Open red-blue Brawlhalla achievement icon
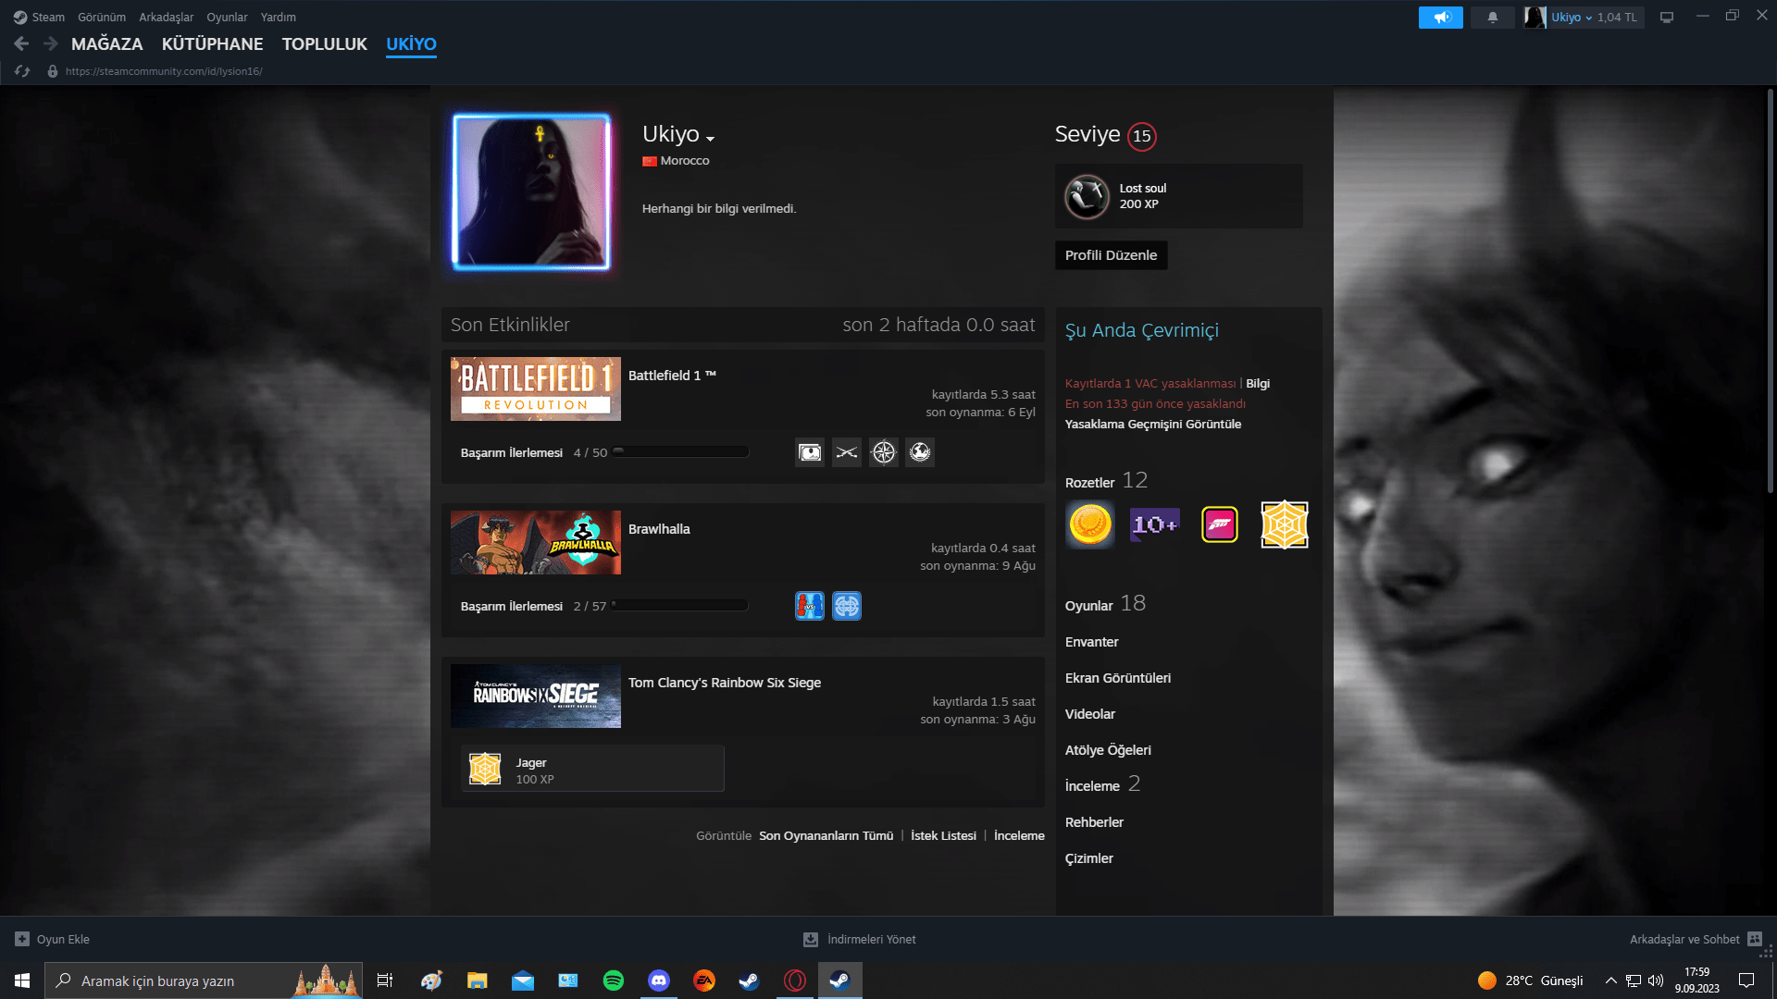This screenshot has height=999, width=1777. pos(810,606)
